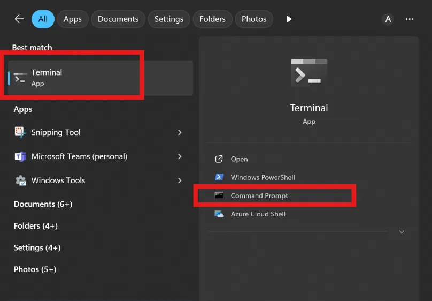Screen dimensions: 432x301
Task: Click the Azure Cloud Shell icon
Action: point(219,214)
